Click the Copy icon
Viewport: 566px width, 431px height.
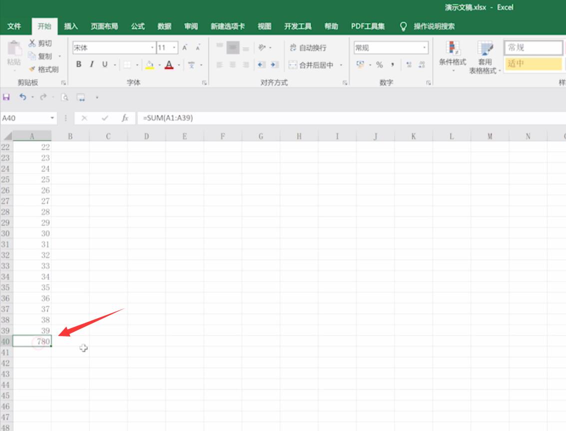coord(32,56)
